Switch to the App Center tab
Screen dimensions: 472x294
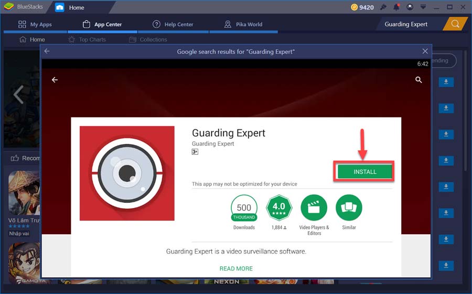102,25
